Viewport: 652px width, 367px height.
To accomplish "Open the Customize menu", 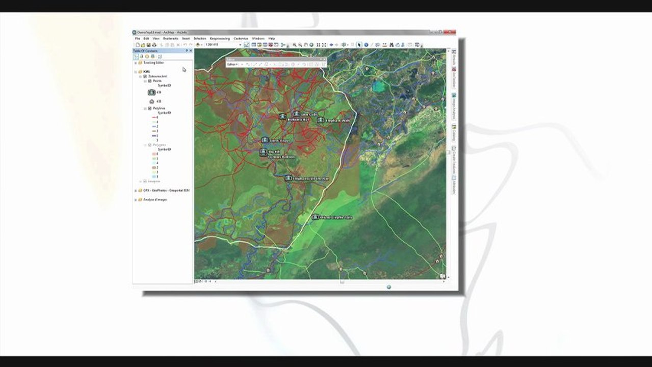I will click(241, 39).
